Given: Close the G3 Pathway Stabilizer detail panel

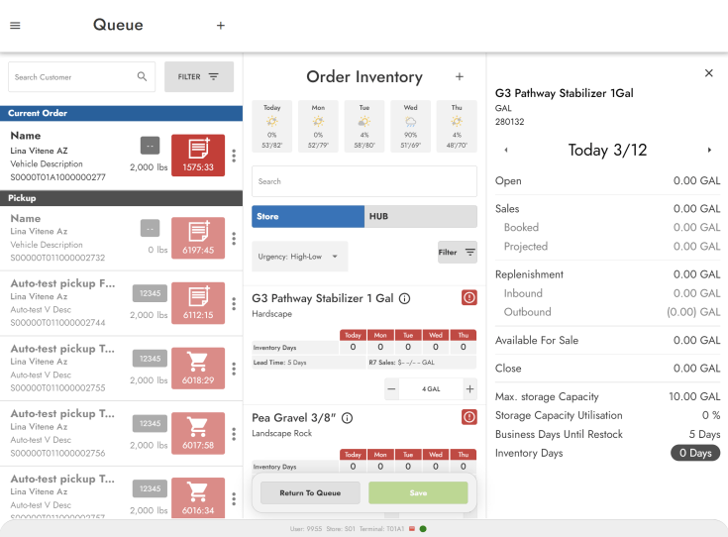Looking at the screenshot, I should click(708, 73).
